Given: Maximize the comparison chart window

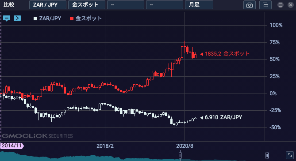Looking at the screenshot, I should point(281,5).
